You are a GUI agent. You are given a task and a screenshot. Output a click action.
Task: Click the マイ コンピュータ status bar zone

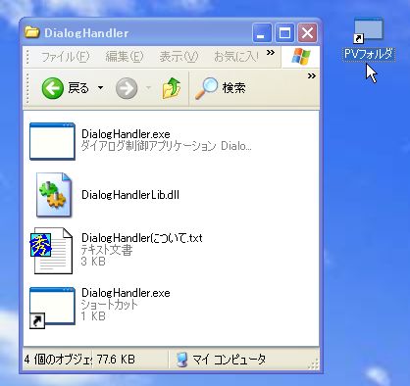click(229, 360)
